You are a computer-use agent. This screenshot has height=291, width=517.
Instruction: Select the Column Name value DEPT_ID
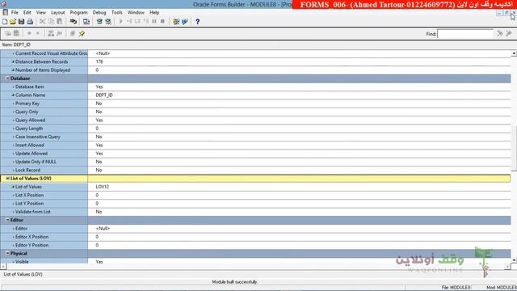click(104, 95)
